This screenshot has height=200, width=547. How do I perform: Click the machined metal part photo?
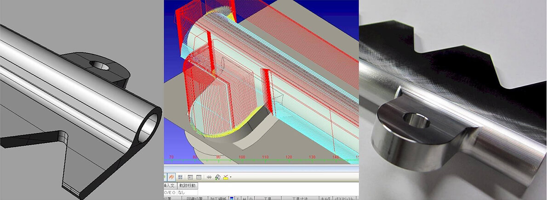coord(453,100)
